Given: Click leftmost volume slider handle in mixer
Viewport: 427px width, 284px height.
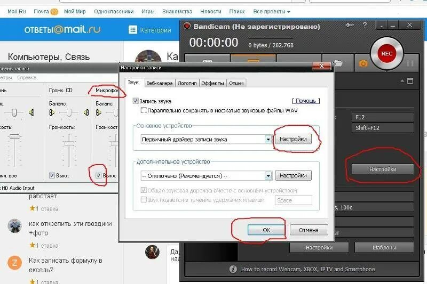Looking at the screenshot, I should click(x=14, y=136).
